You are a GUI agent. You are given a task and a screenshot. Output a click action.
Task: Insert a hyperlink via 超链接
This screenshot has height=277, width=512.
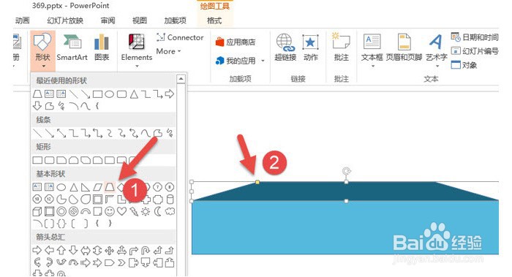tap(285, 48)
